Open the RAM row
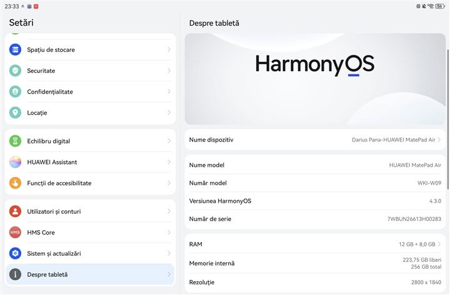Viewport: 450px width, 295px height. [x=315, y=244]
